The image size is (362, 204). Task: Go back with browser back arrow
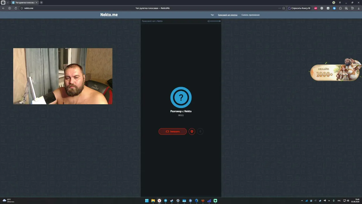(x=3, y=8)
